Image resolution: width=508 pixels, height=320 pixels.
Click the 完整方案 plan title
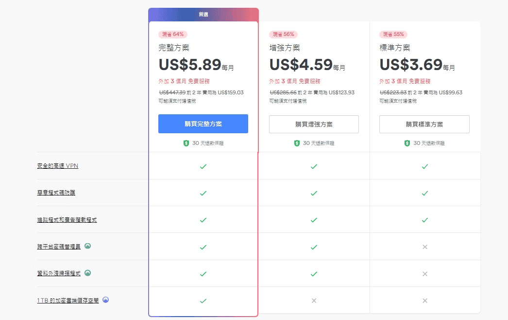[174, 48]
